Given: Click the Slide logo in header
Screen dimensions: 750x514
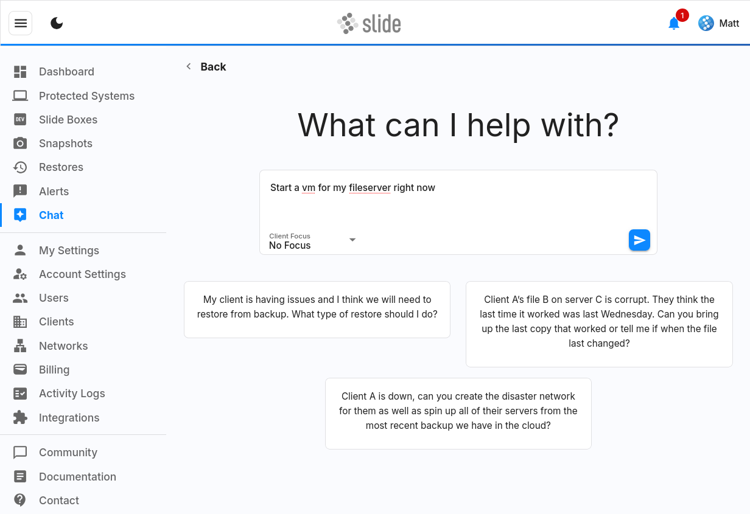Looking at the screenshot, I should [370, 24].
